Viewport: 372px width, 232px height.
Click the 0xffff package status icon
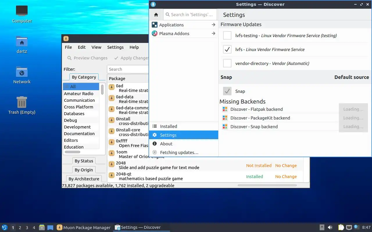(112, 142)
